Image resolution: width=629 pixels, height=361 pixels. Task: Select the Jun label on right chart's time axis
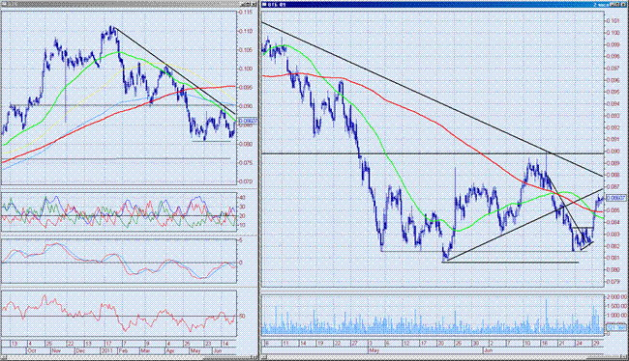(x=488, y=350)
